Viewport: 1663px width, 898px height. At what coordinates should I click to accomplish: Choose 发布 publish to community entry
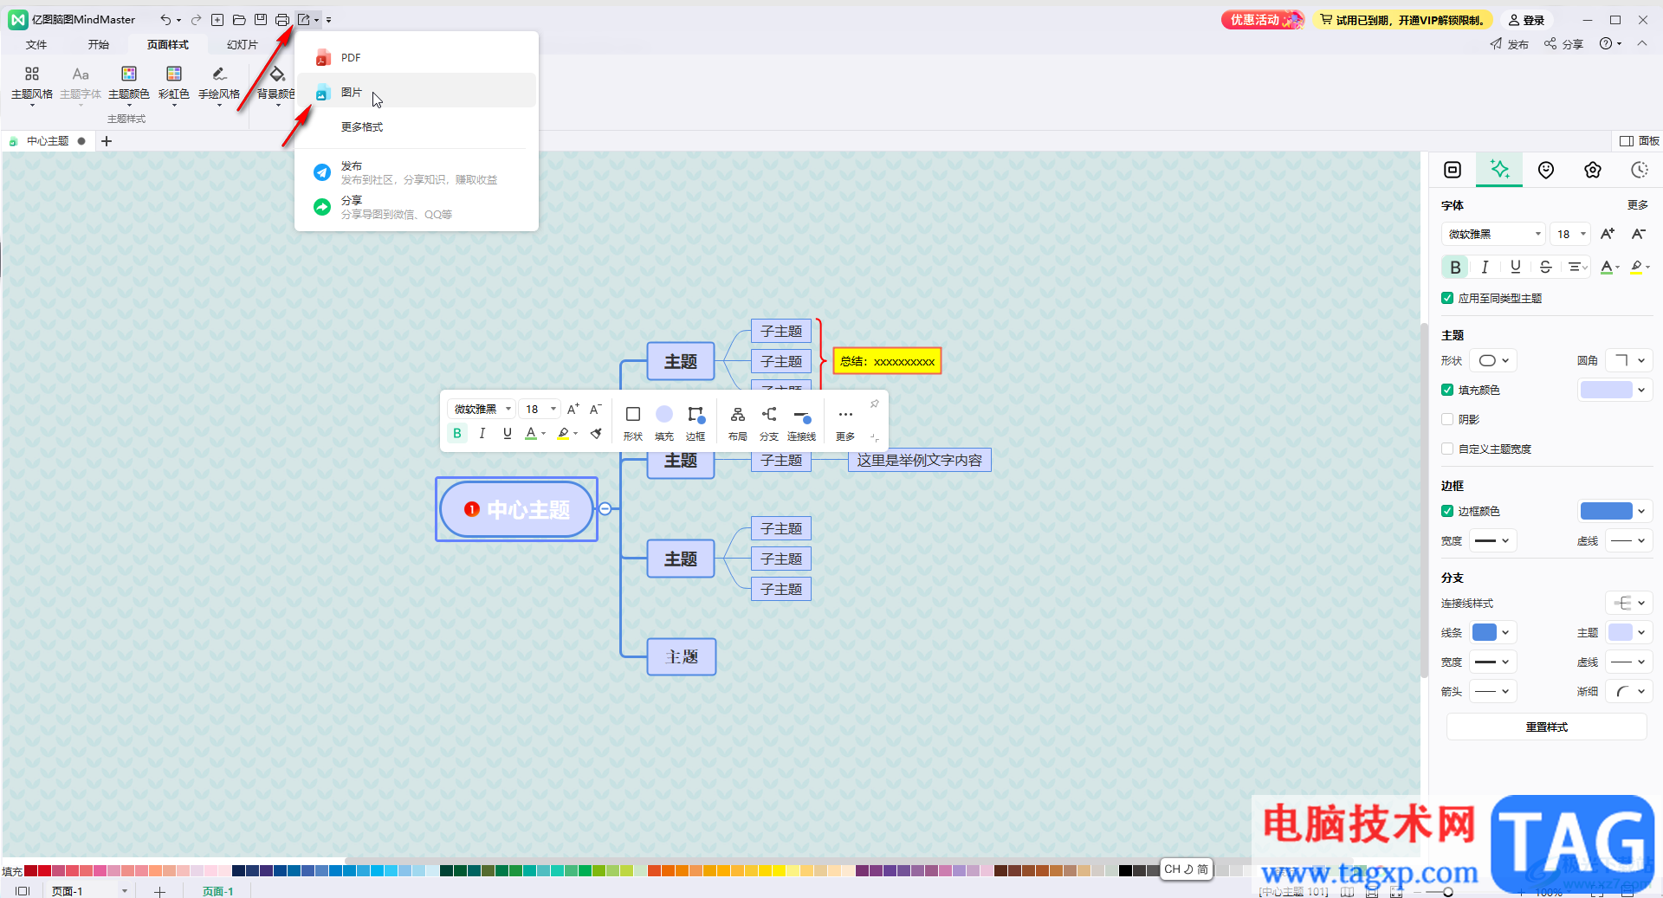[x=417, y=172]
